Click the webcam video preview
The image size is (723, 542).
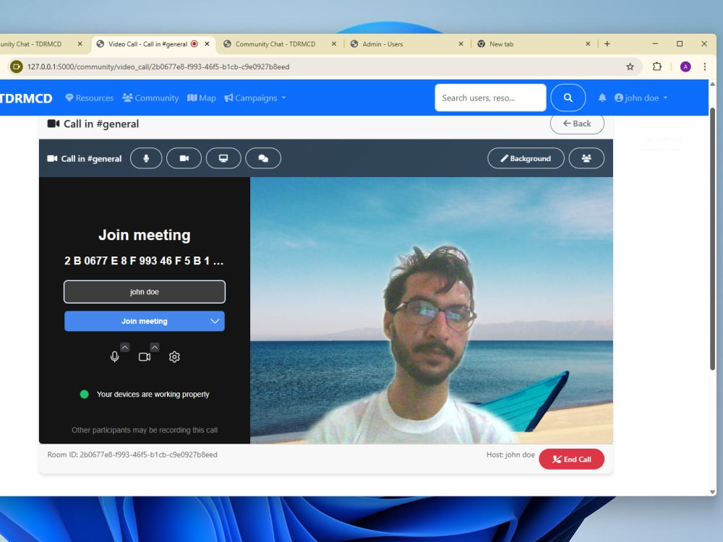tap(431, 310)
